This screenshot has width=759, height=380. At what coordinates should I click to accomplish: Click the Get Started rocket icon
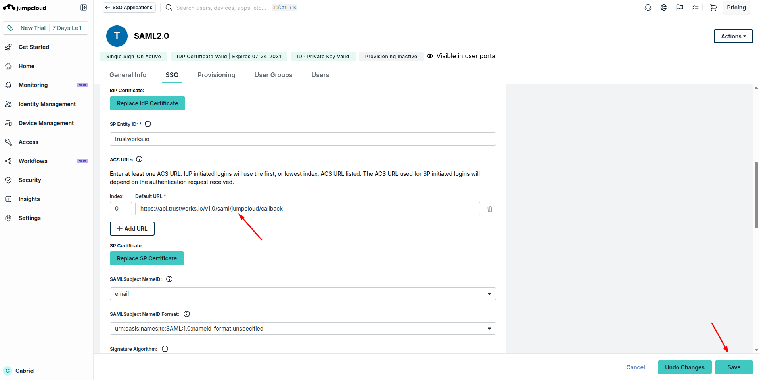pos(8,47)
